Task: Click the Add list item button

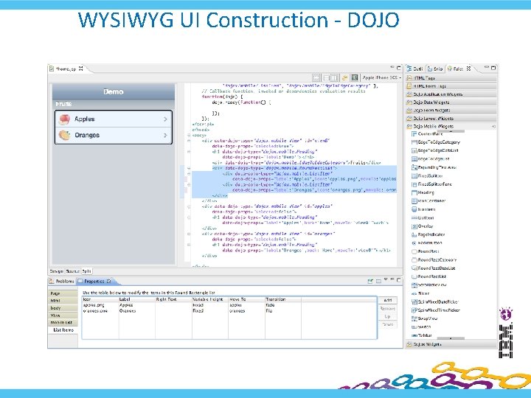Action: point(388,300)
